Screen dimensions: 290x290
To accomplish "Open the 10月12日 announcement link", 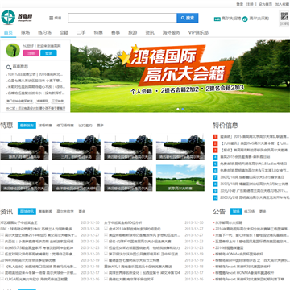I will click(x=35, y=74).
